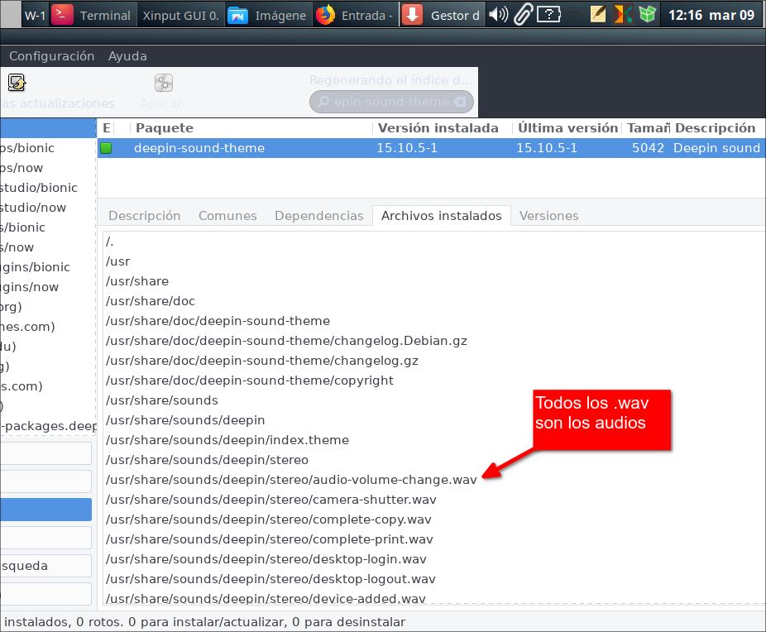766x632 pixels.
Task: Select the gins/now sidebar entry
Action: coord(48,287)
